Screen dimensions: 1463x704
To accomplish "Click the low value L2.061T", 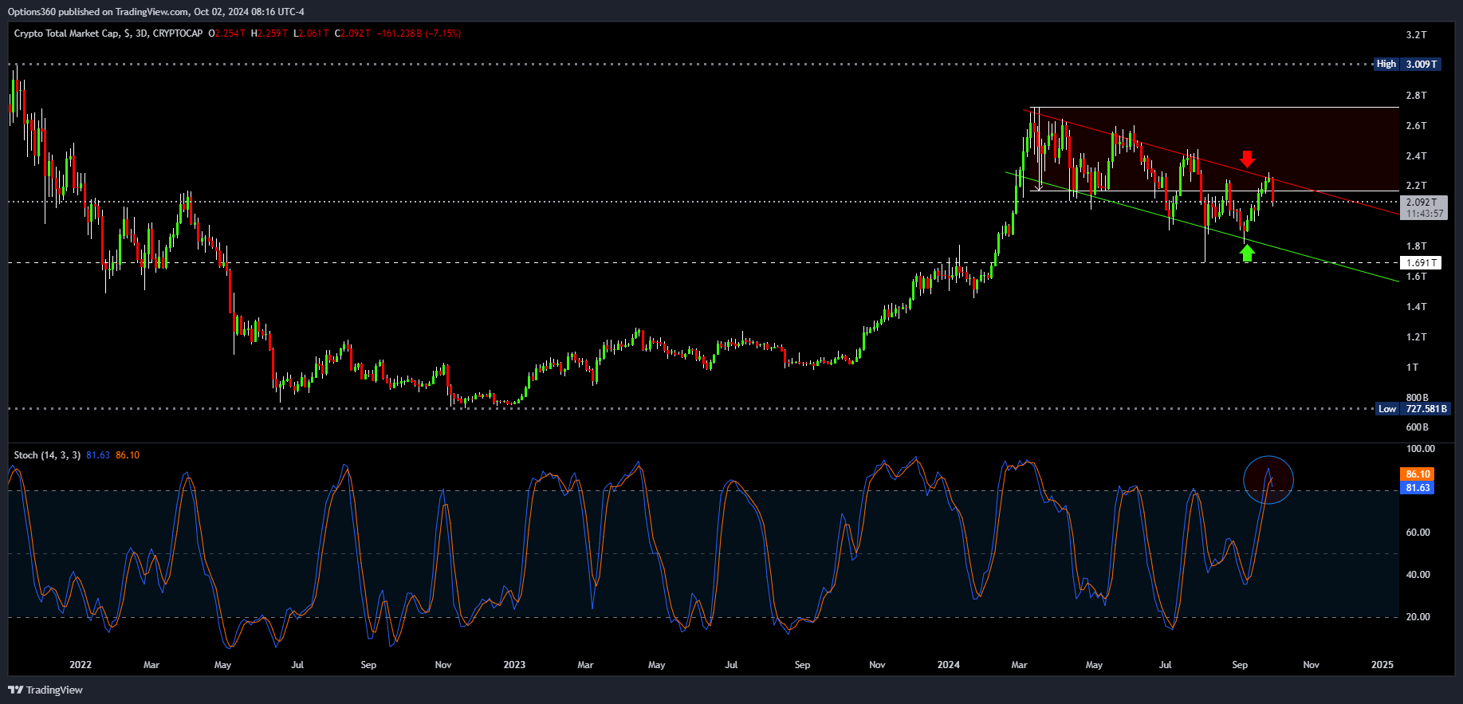I will coord(311,33).
